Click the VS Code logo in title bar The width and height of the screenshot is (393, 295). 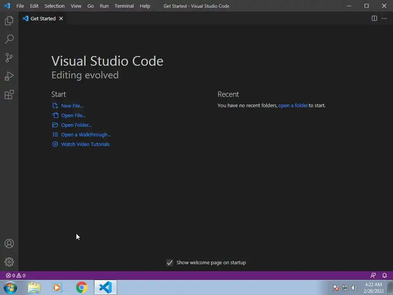point(7,6)
